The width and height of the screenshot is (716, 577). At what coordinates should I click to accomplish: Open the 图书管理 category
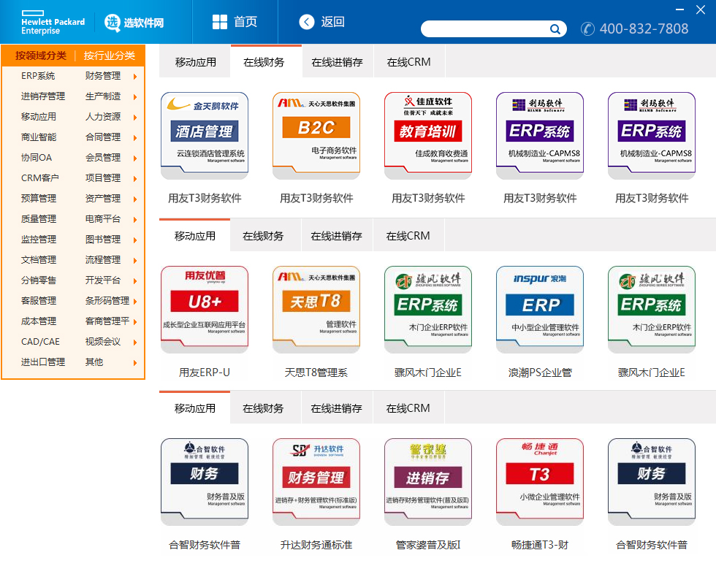coord(103,240)
